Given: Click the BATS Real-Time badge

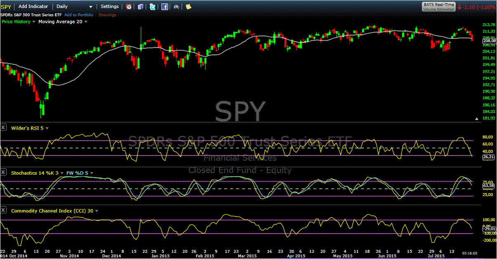Looking at the screenshot, I should [x=438, y=6].
